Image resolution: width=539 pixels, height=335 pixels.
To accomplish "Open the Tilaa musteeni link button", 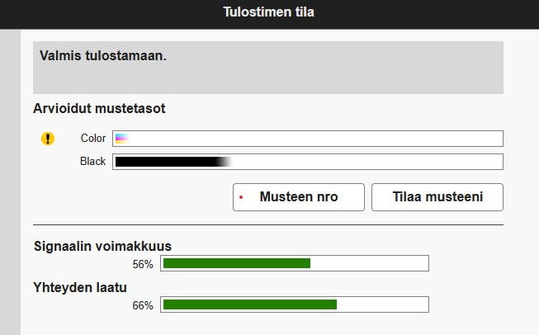I will coord(437,197).
